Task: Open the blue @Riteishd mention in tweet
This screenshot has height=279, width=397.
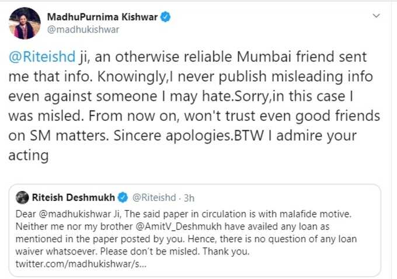Action: [42, 57]
